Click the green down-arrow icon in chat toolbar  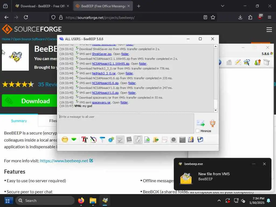(74, 140)
